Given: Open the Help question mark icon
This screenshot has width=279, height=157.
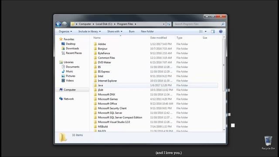Looking at the screenshot, I should pyautogui.click(x=221, y=31).
